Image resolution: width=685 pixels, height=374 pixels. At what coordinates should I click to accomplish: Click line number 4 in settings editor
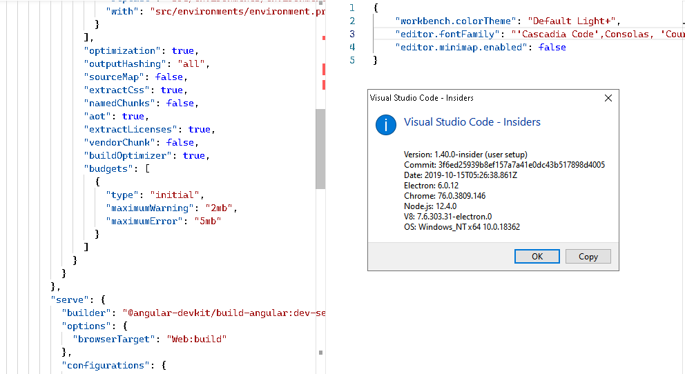click(x=352, y=47)
